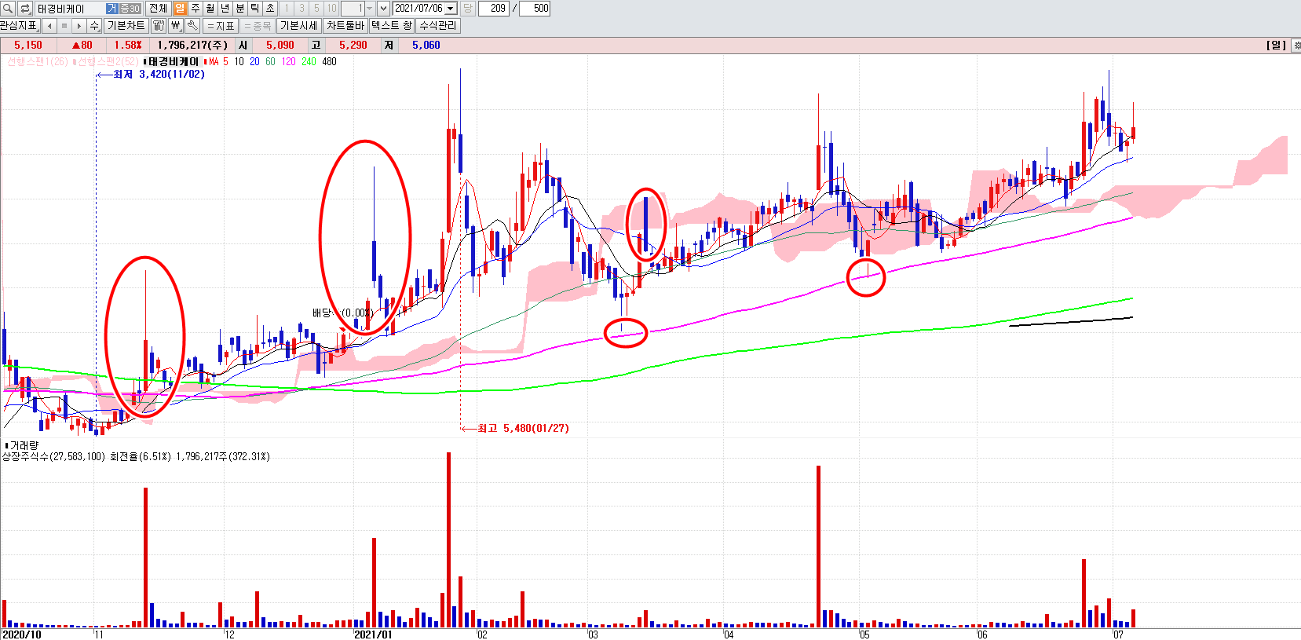Image resolution: width=1301 pixels, height=640 pixels.
Task: Click the volume figure 1,796,217(주)
Action: tap(193, 46)
